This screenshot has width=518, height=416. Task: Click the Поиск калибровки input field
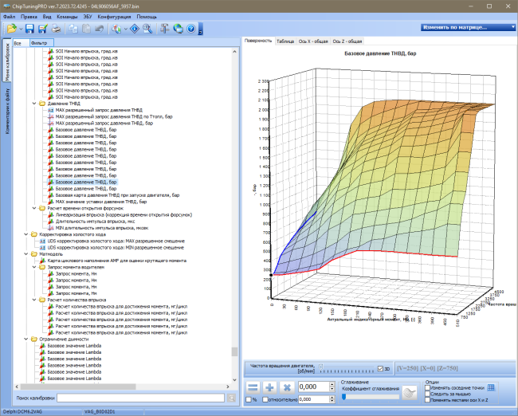tap(140, 398)
